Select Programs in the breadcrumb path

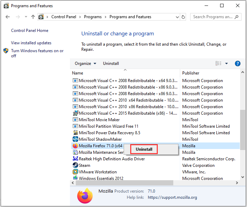pyautogui.click(x=93, y=17)
